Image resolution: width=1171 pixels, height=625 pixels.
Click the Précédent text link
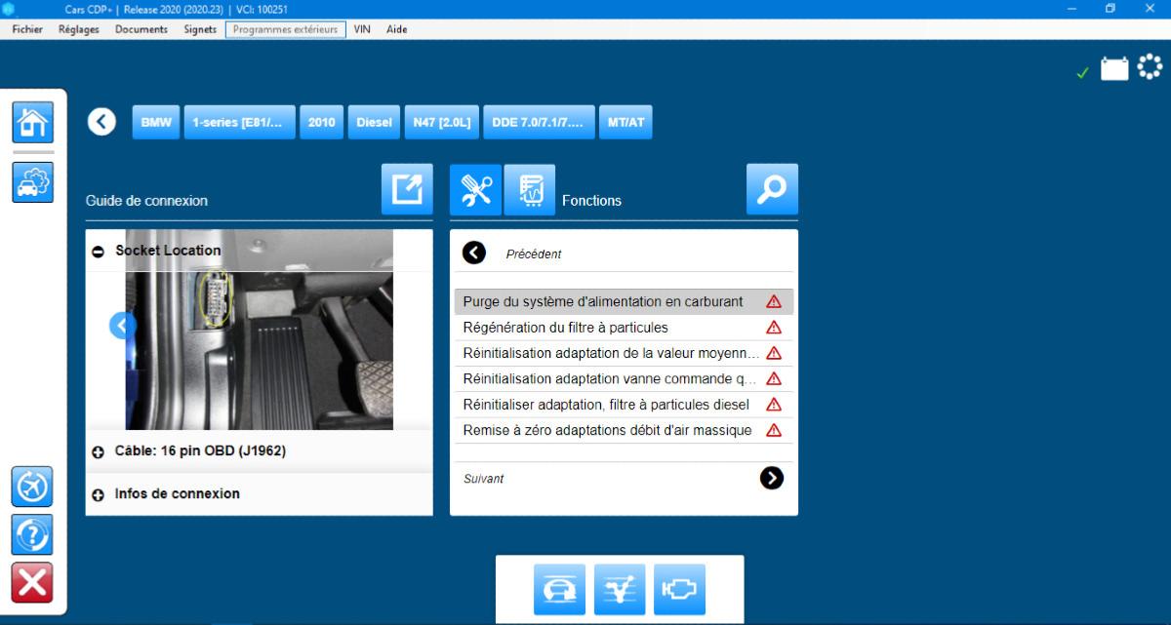pos(534,254)
